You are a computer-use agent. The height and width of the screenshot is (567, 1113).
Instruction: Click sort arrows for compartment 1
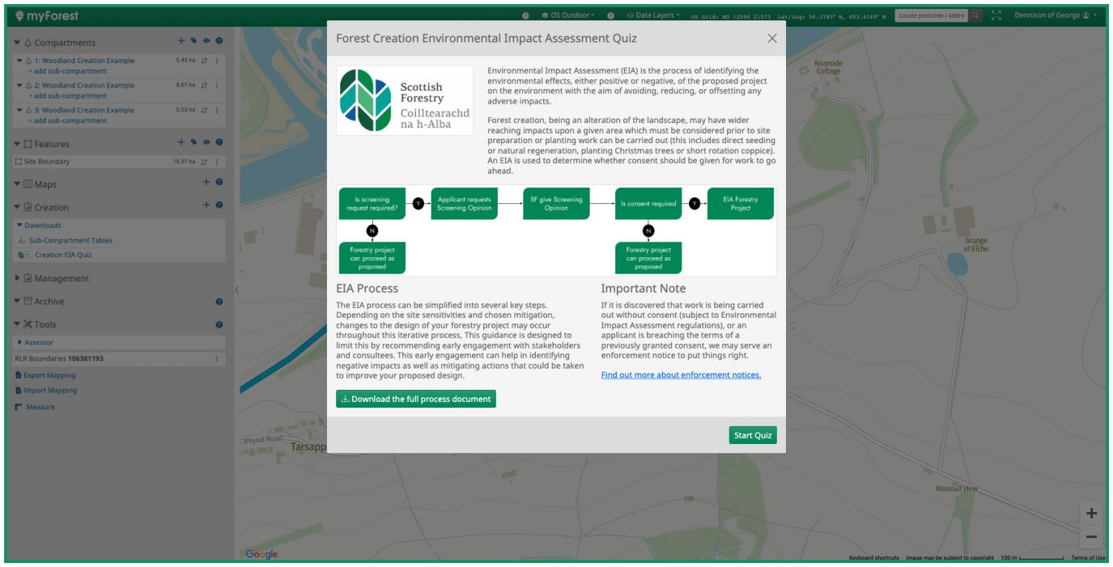pos(205,61)
